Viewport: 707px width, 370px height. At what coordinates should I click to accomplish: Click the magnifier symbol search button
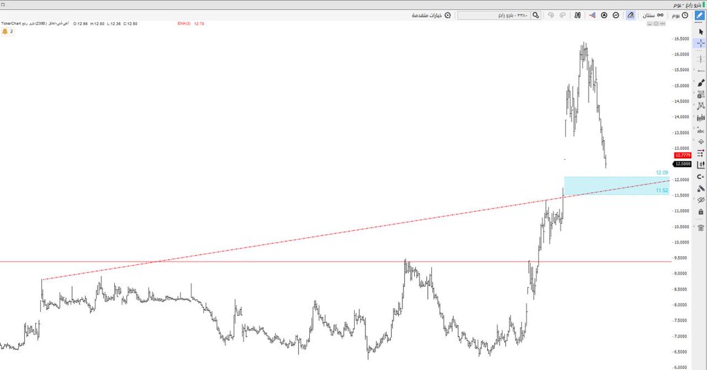(536, 15)
